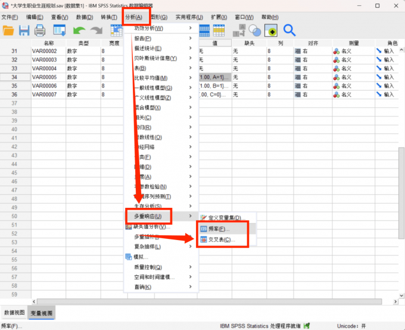
Task: Click Frequencies icon in multiple response submenu
Action: pos(204,229)
